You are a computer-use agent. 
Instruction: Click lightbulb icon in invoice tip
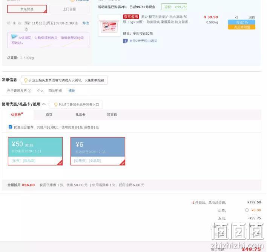(26, 80)
